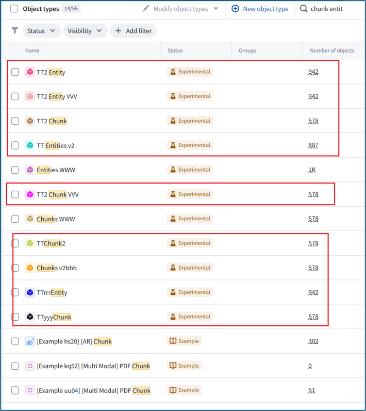Screen dimensions: 366x411
Task: Click the search field containing chunk entit
Action: pos(330,9)
